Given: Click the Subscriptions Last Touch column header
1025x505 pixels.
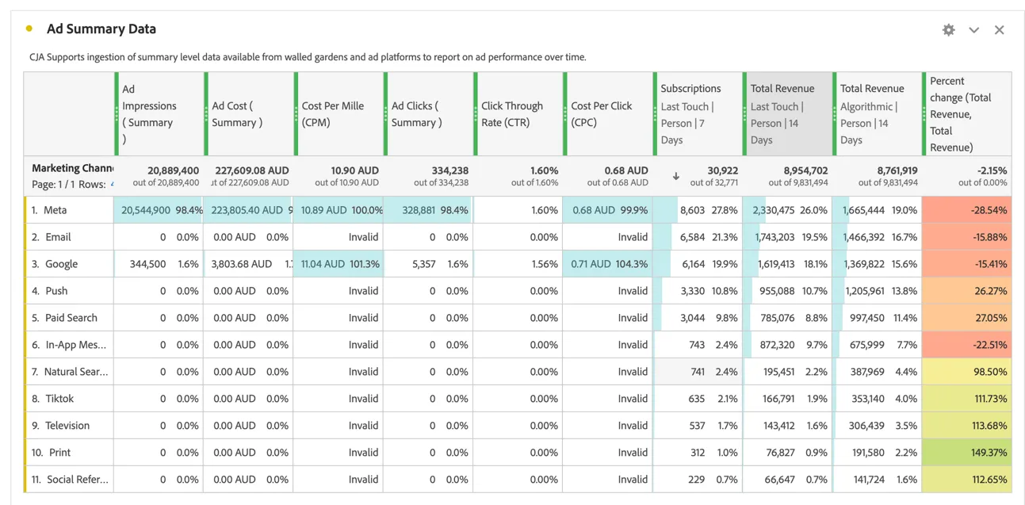Looking at the screenshot, I should tap(698, 114).
